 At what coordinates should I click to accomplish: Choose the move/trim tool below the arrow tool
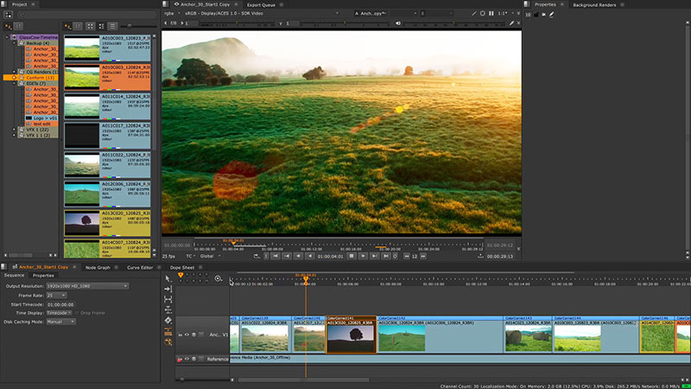click(x=168, y=289)
